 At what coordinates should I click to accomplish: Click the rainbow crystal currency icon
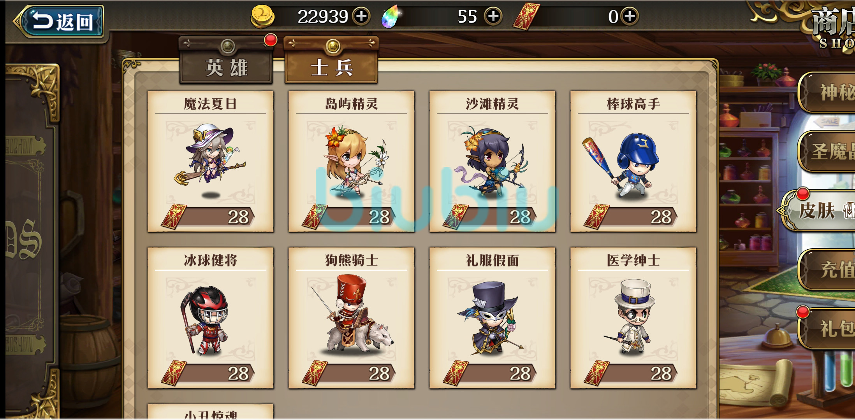click(391, 17)
